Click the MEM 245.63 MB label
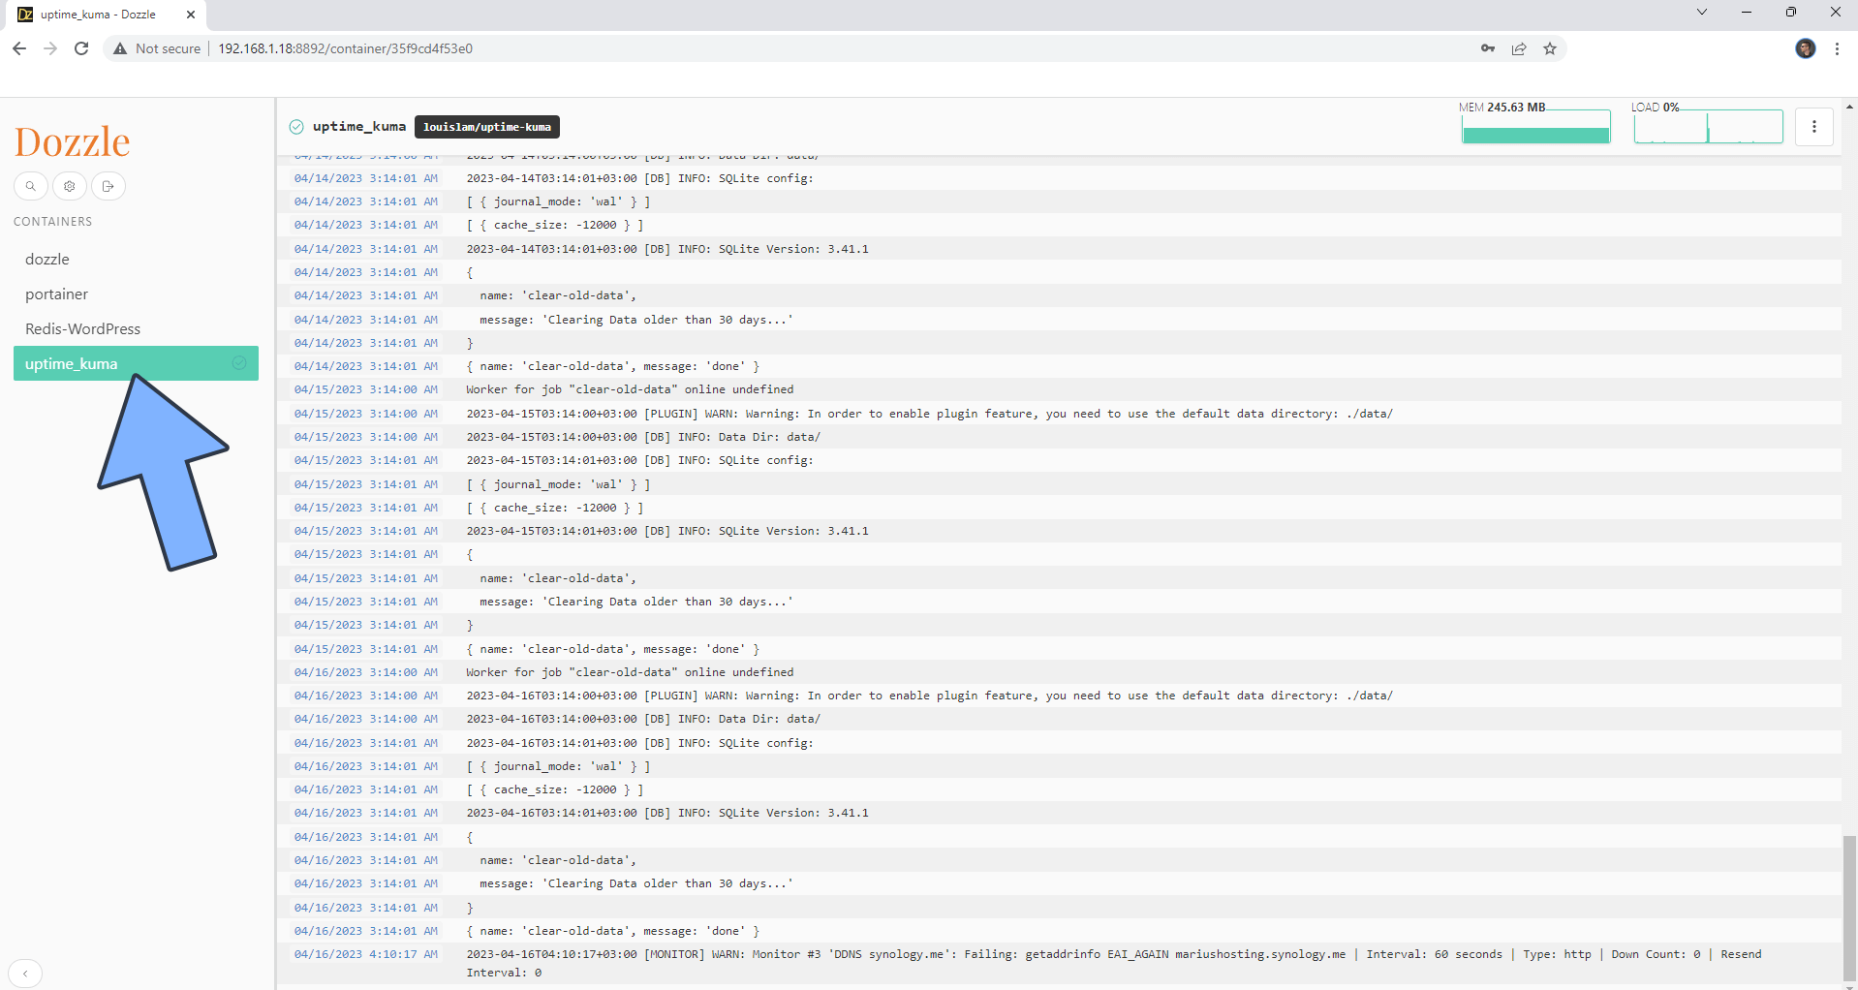The height and width of the screenshot is (990, 1858). click(1502, 108)
